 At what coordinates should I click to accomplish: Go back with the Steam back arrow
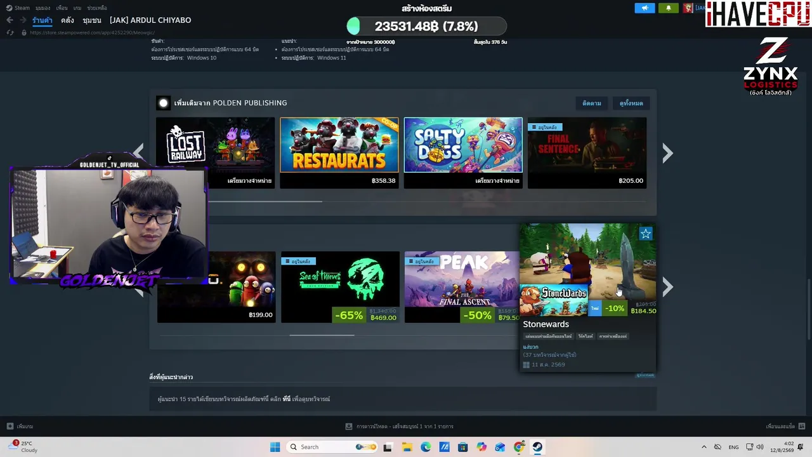pos(10,20)
